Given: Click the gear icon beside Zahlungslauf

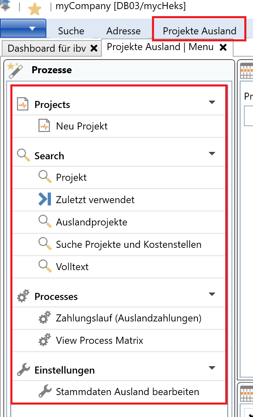Looking at the screenshot, I should click(x=44, y=318).
